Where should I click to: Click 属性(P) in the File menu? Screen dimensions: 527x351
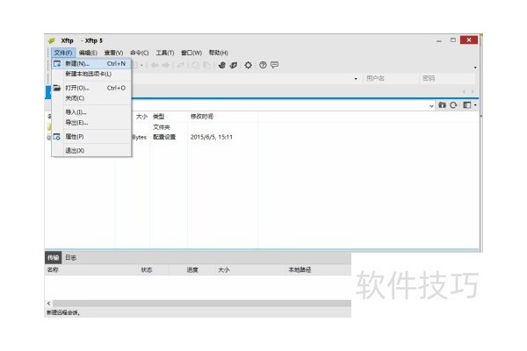(75, 137)
